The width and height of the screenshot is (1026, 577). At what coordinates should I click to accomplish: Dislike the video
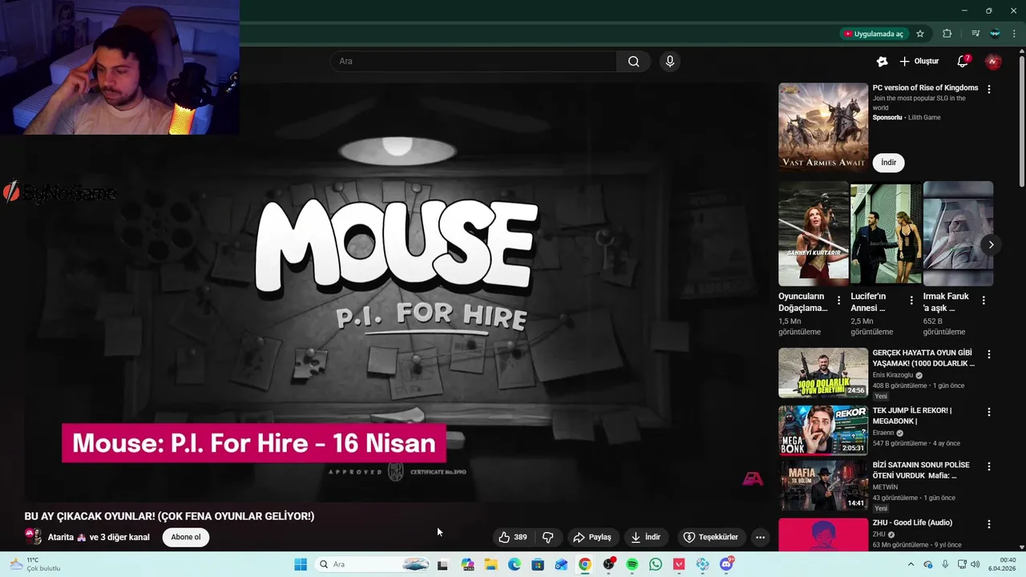pos(548,537)
